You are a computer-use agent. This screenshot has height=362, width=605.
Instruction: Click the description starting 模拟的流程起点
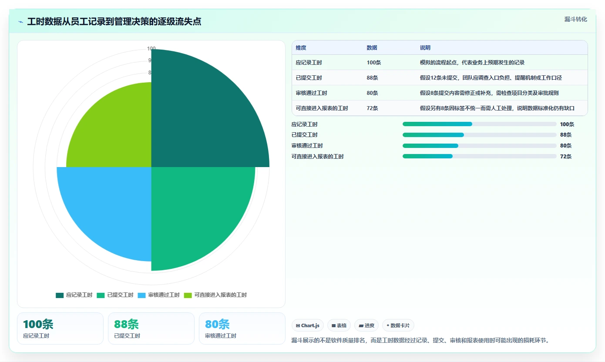point(472,63)
